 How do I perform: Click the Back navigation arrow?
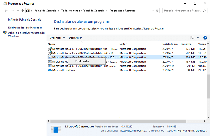click(6, 11)
